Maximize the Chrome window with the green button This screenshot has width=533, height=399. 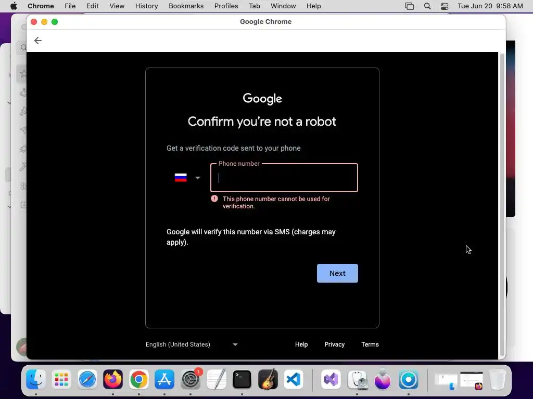[x=54, y=22]
